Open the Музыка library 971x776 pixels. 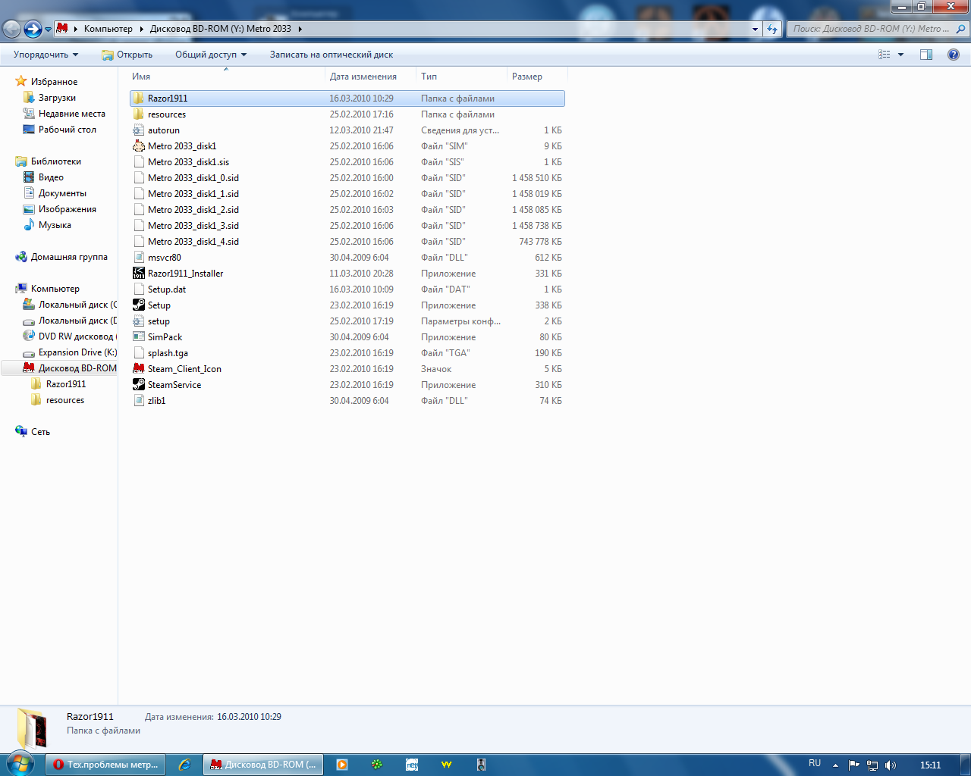coord(55,225)
